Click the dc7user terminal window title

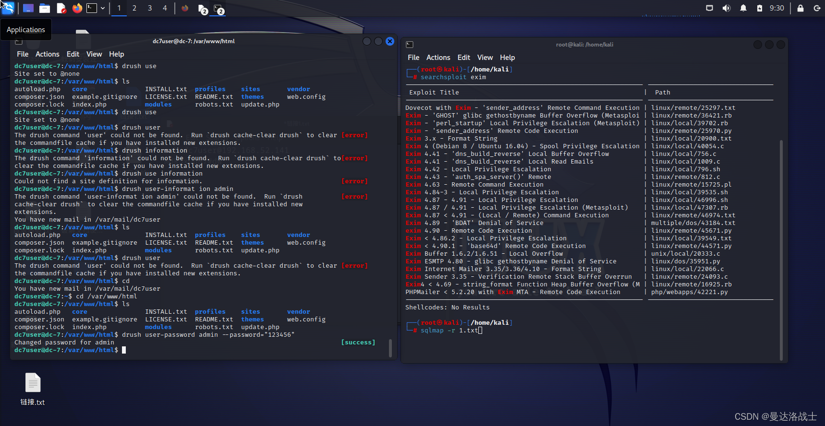[194, 41]
